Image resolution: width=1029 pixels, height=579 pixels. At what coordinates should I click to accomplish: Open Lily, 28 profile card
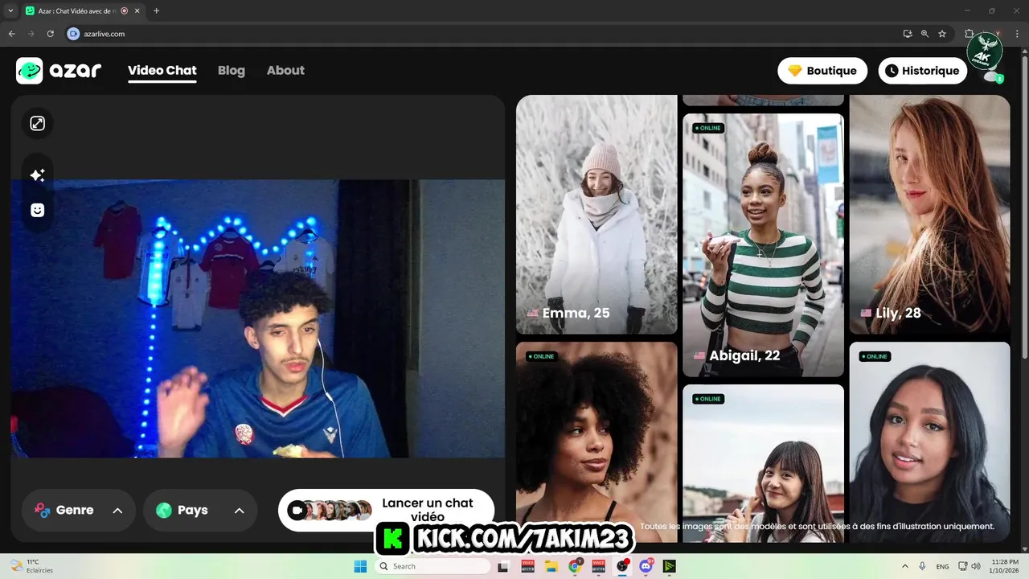pyautogui.click(x=929, y=215)
